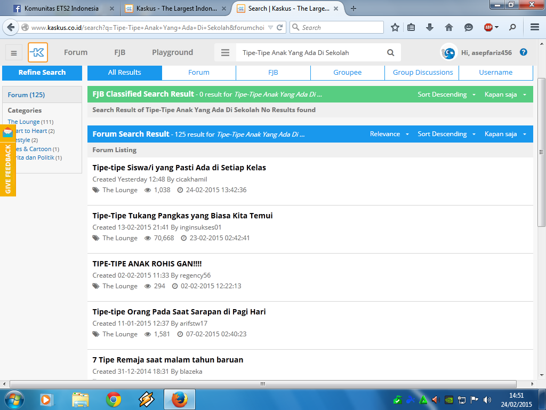Screen dimensions: 546x410
Task: Click the Firefox URL address bar
Action: pyautogui.click(x=148, y=28)
